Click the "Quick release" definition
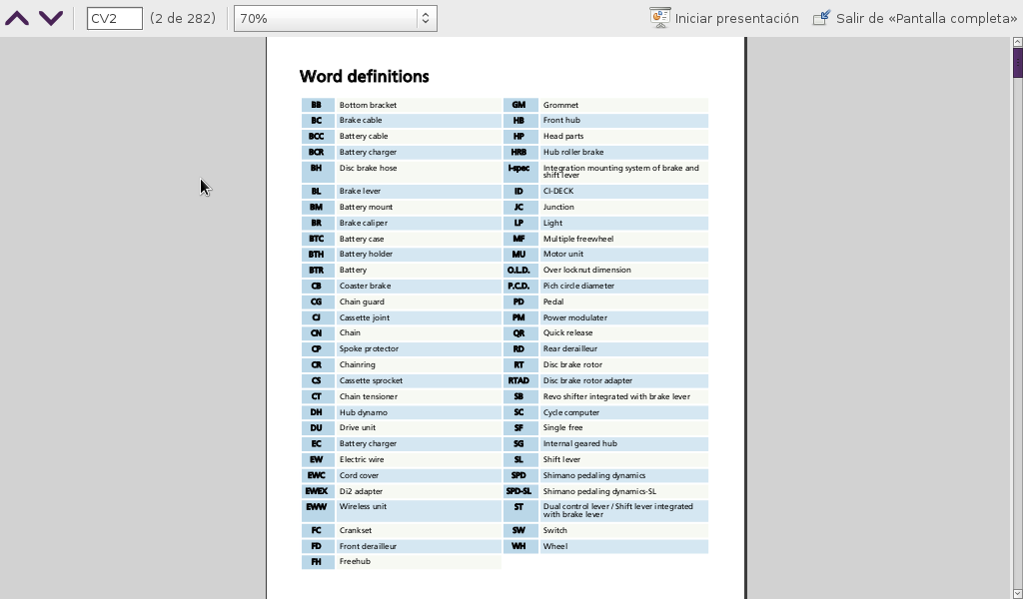 click(567, 333)
